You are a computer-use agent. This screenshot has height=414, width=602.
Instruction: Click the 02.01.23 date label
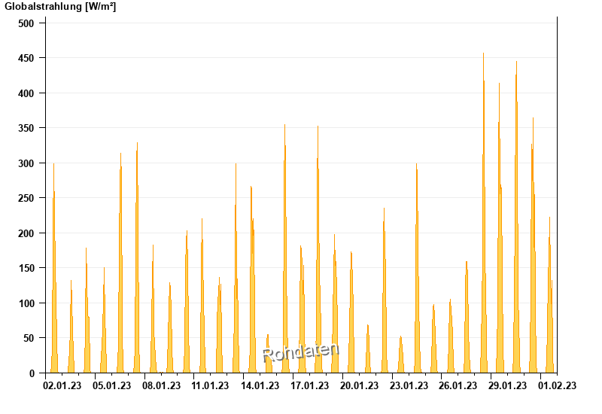click(62, 385)
